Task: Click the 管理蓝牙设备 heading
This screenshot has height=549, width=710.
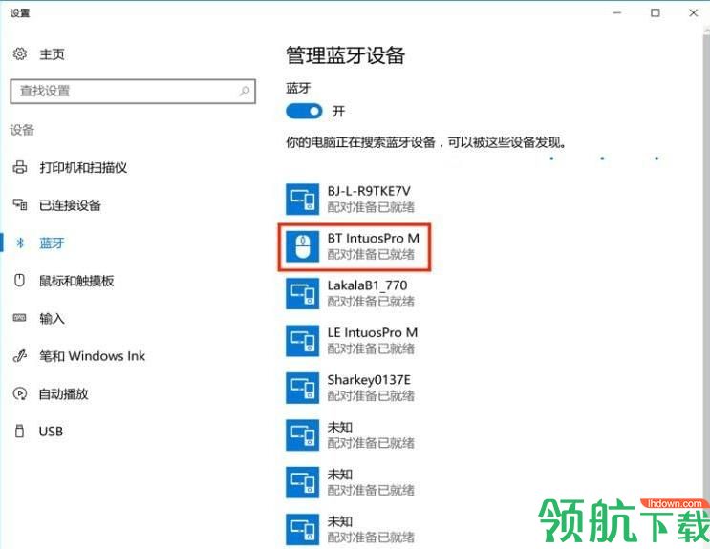Action: point(346,55)
